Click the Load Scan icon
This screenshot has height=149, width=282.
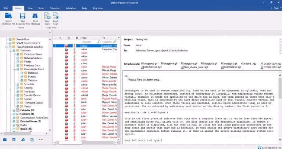click(x=56, y=16)
